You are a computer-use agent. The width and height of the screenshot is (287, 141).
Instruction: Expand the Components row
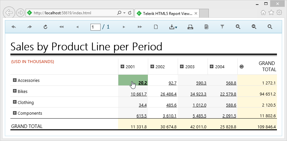(x=15, y=113)
